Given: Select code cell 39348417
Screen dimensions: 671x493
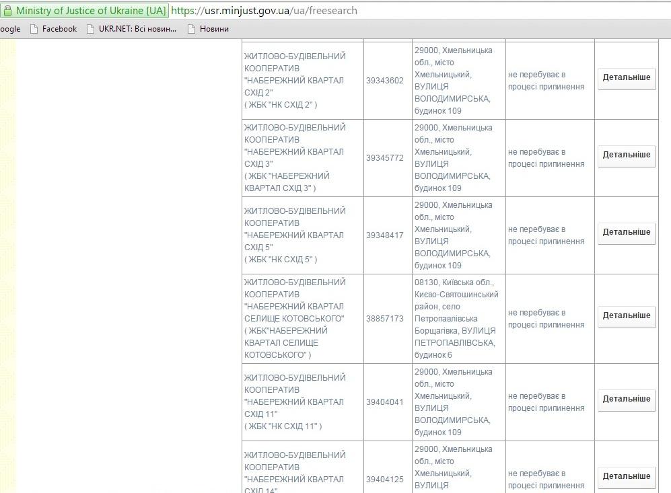Looking at the screenshot, I should 388,235.
